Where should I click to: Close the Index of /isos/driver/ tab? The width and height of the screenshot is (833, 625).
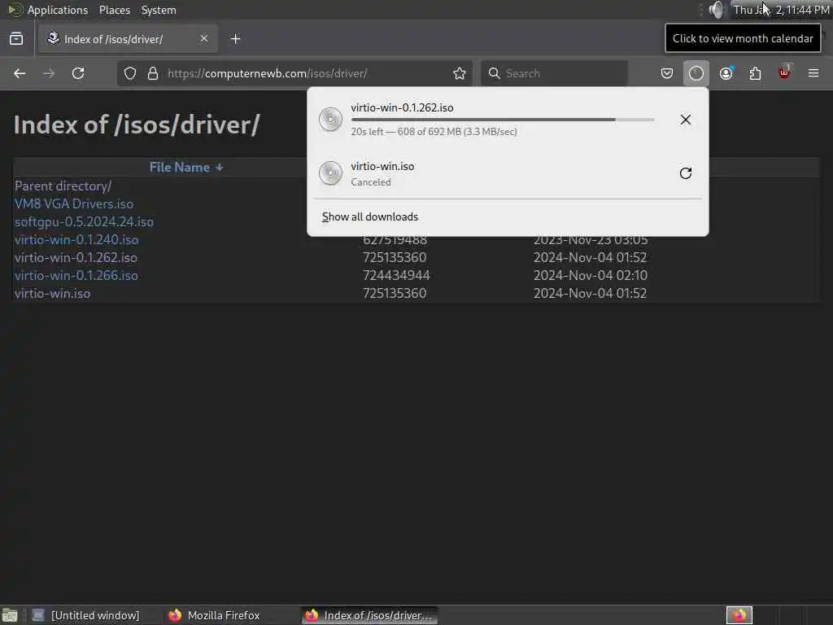[204, 39]
